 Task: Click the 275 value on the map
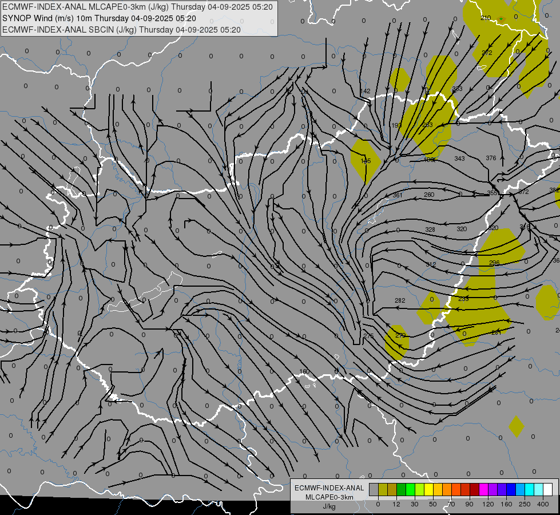(368, 335)
